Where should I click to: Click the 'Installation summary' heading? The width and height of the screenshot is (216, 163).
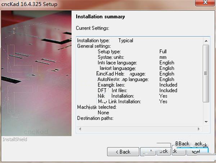(x=100, y=17)
